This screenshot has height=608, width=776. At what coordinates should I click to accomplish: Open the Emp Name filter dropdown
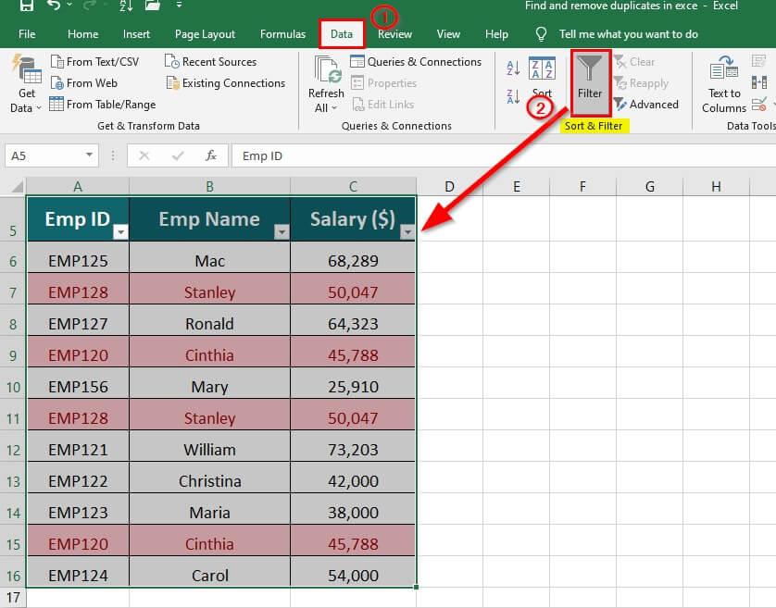(282, 232)
